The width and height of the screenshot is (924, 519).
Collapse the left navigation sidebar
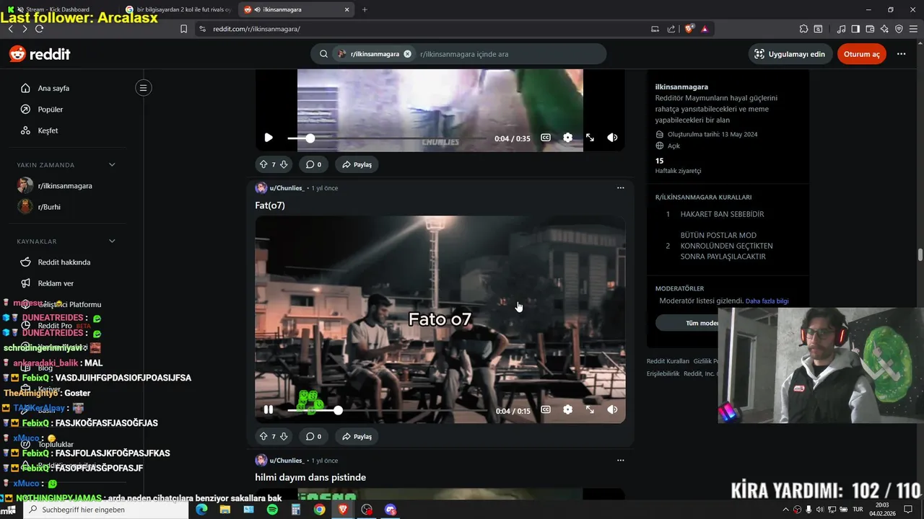pos(143,88)
